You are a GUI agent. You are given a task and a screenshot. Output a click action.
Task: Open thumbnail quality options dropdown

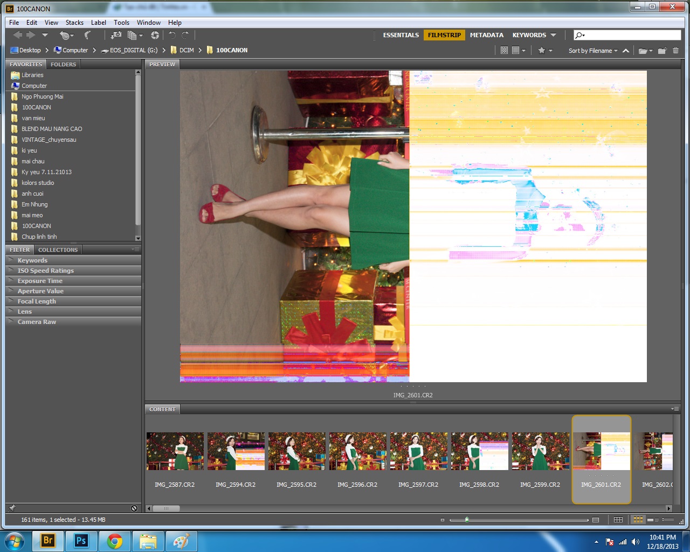(x=519, y=50)
